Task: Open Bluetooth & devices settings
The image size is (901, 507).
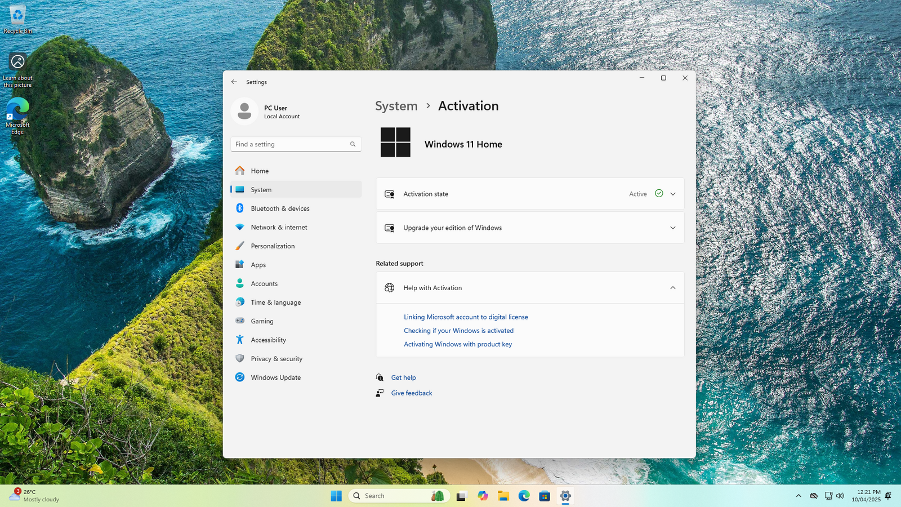Action: coord(280,208)
